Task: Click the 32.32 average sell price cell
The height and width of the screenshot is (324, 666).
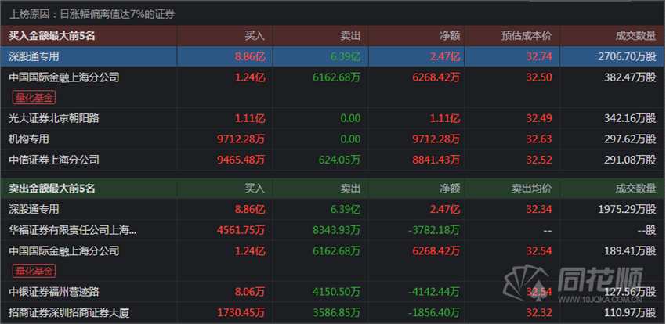Action: [x=539, y=313]
